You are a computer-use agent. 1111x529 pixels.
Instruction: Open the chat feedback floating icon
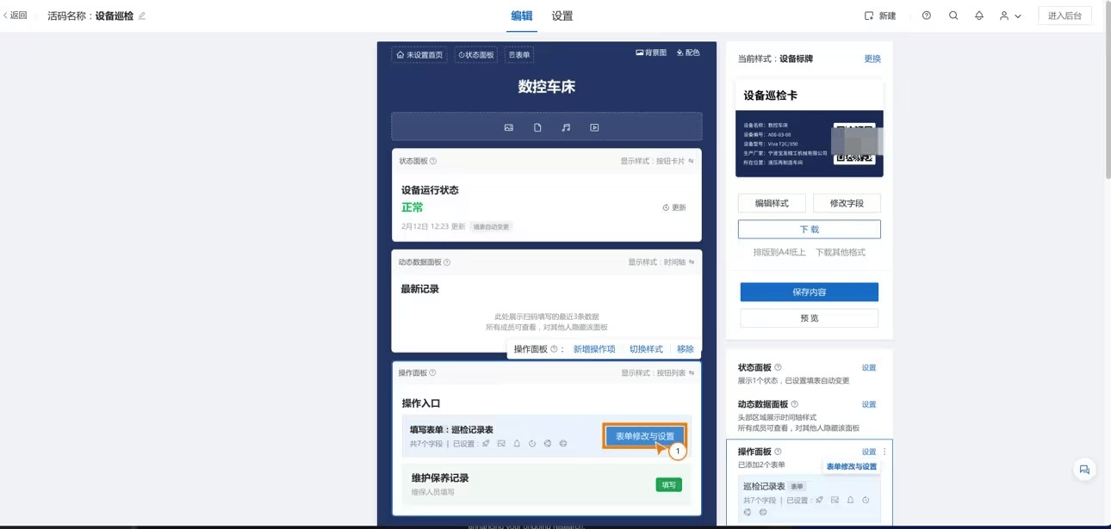click(1084, 469)
